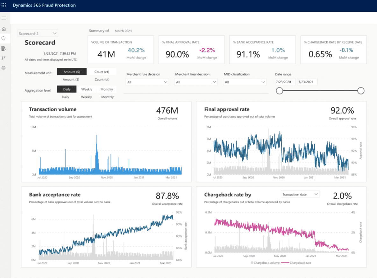The image size is (377, 278).
Task: Click the Bank Acceptance Rate 91.1% card
Action: click(263, 50)
